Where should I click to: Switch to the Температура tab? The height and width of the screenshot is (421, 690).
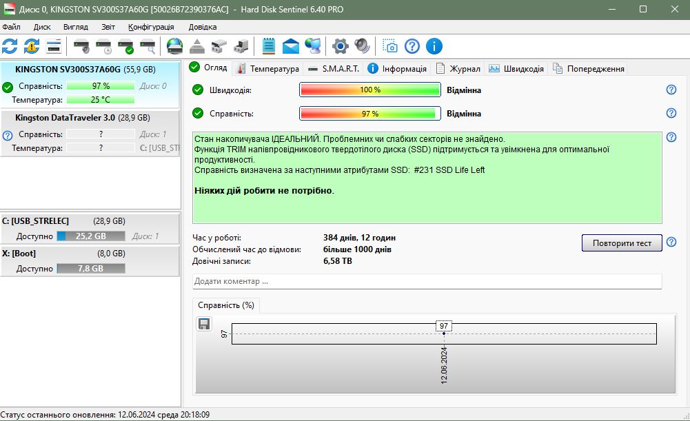point(267,69)
